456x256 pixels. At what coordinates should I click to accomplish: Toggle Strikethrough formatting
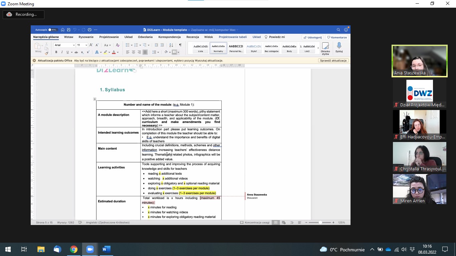point(76,52)
